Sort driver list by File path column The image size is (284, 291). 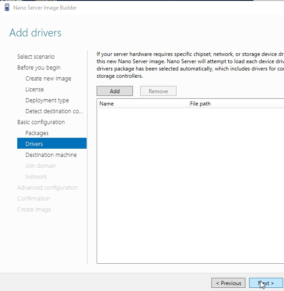pos(236,104)
